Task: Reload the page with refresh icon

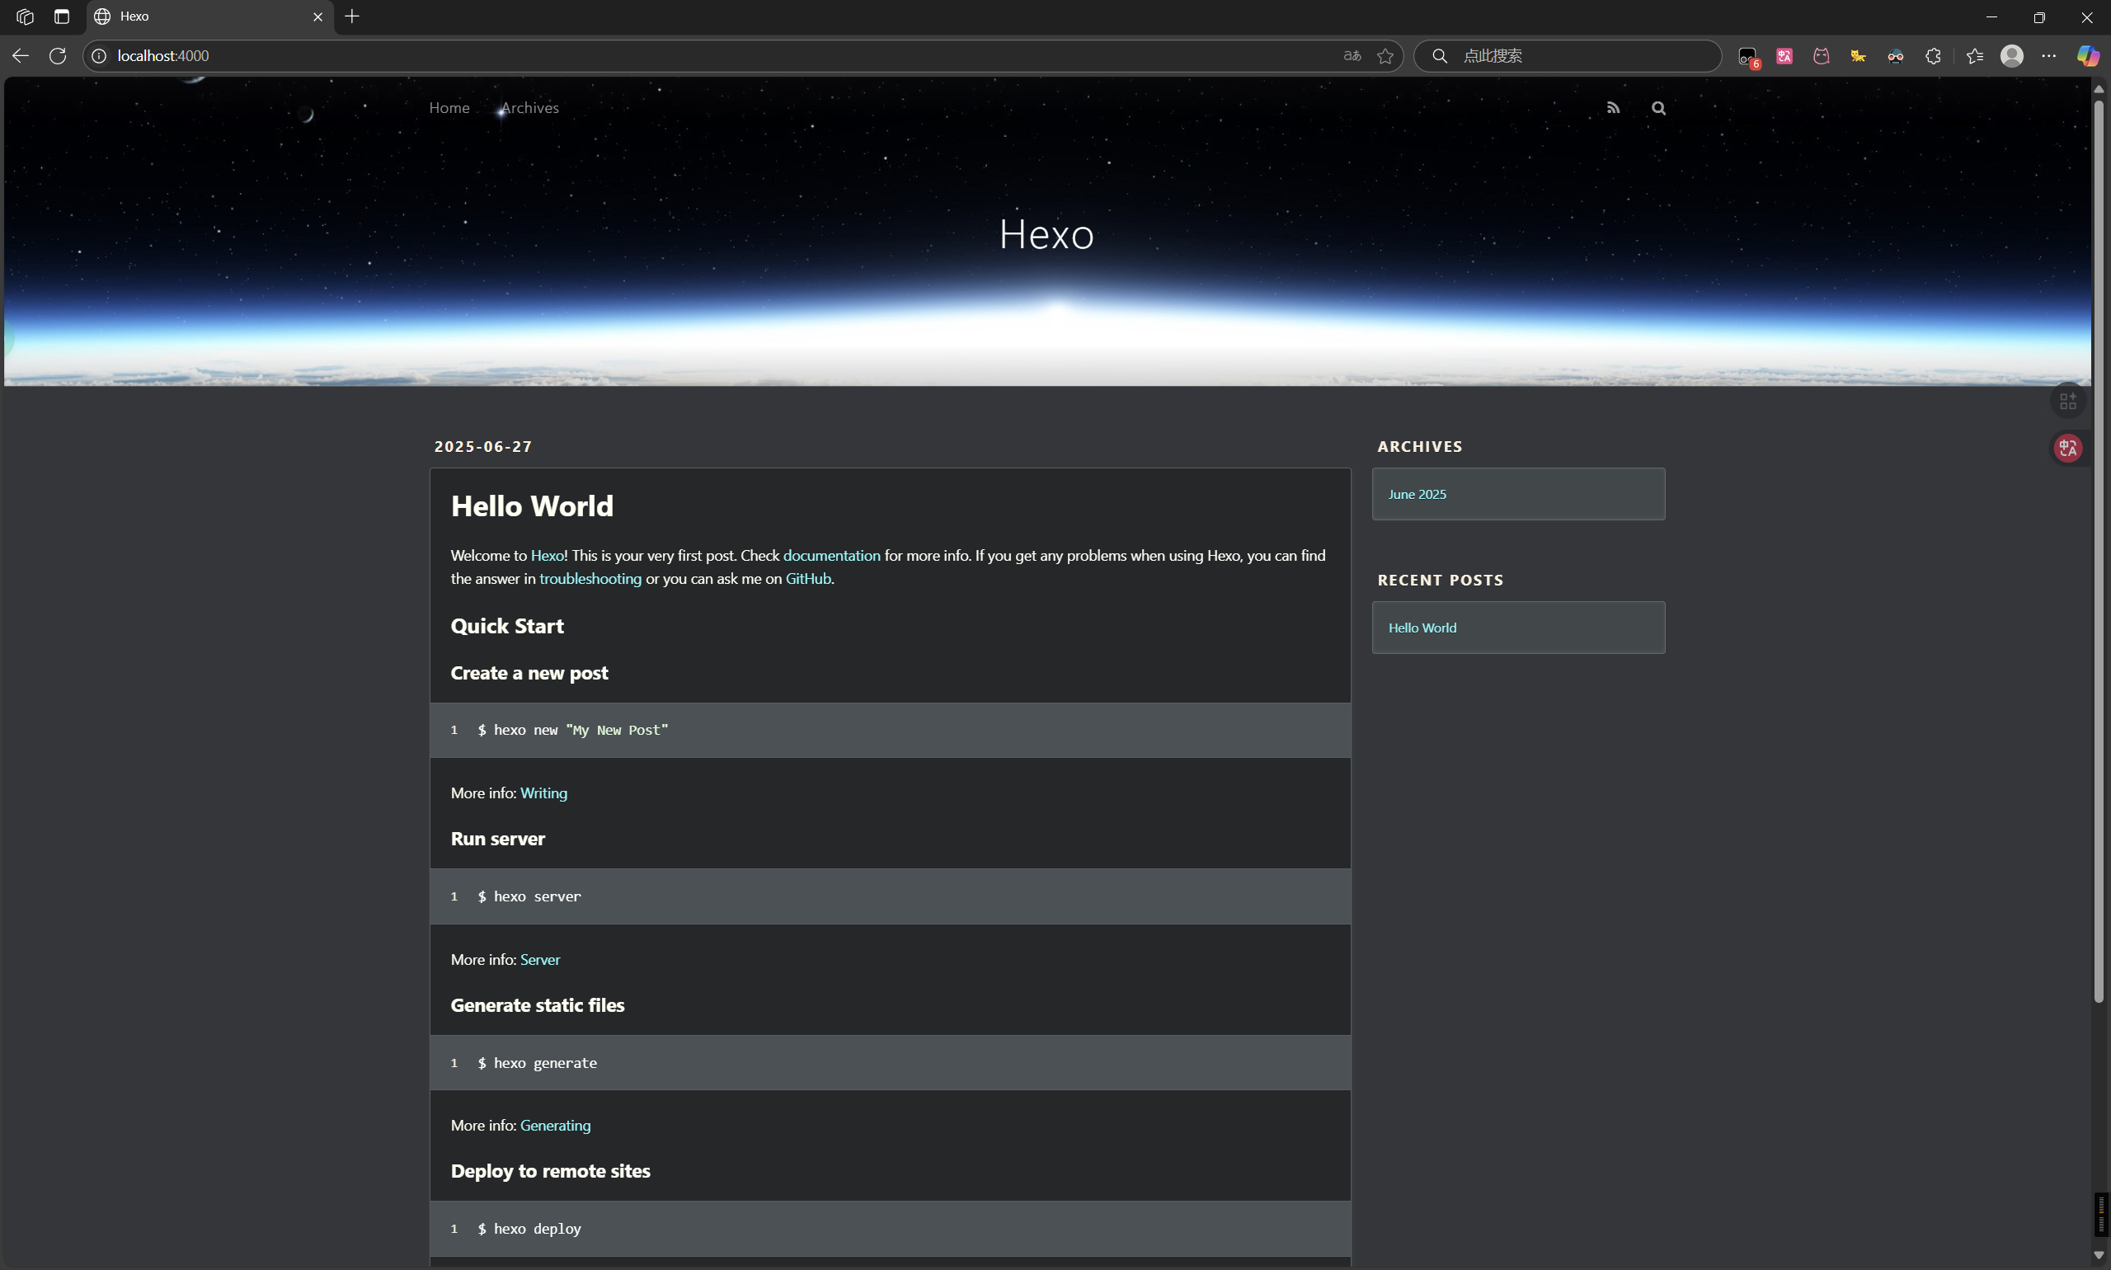Action: (58, 55)
